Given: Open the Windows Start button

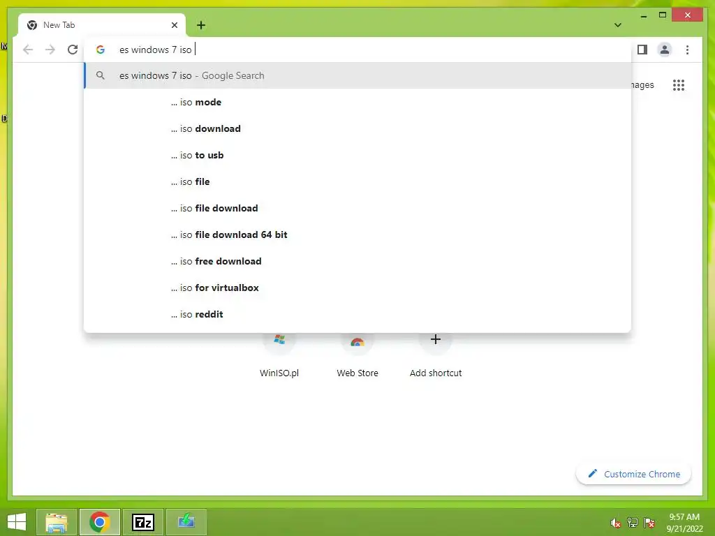Looking at the screenshot, I should pyautogui.click(x=17, y=522).
